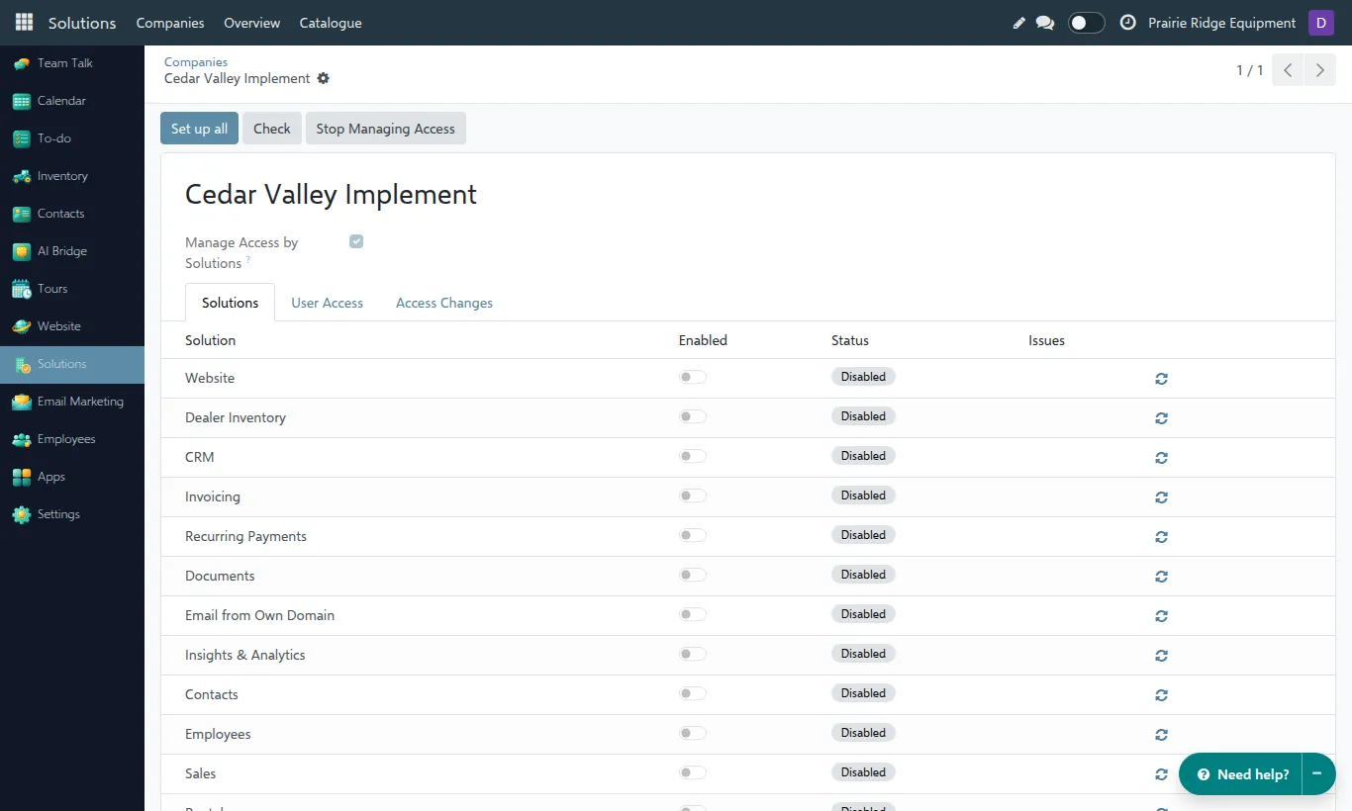Flip the top bar toggle switch
1352x811 pixels.
tap(1087, 23)
